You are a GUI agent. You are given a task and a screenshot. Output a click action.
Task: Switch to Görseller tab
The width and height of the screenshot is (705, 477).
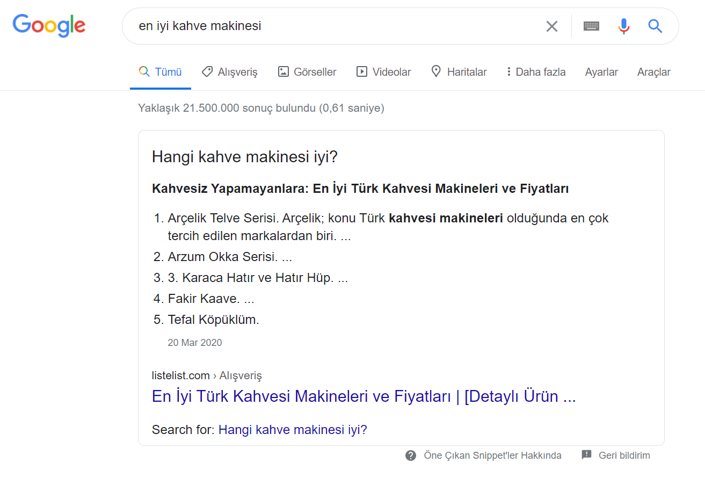[x=307, y=72]
